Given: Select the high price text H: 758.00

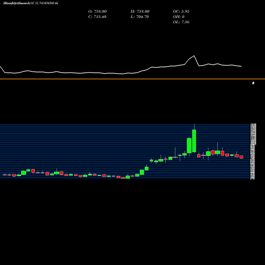Looking at the screenshot, I should pos(140,12).
